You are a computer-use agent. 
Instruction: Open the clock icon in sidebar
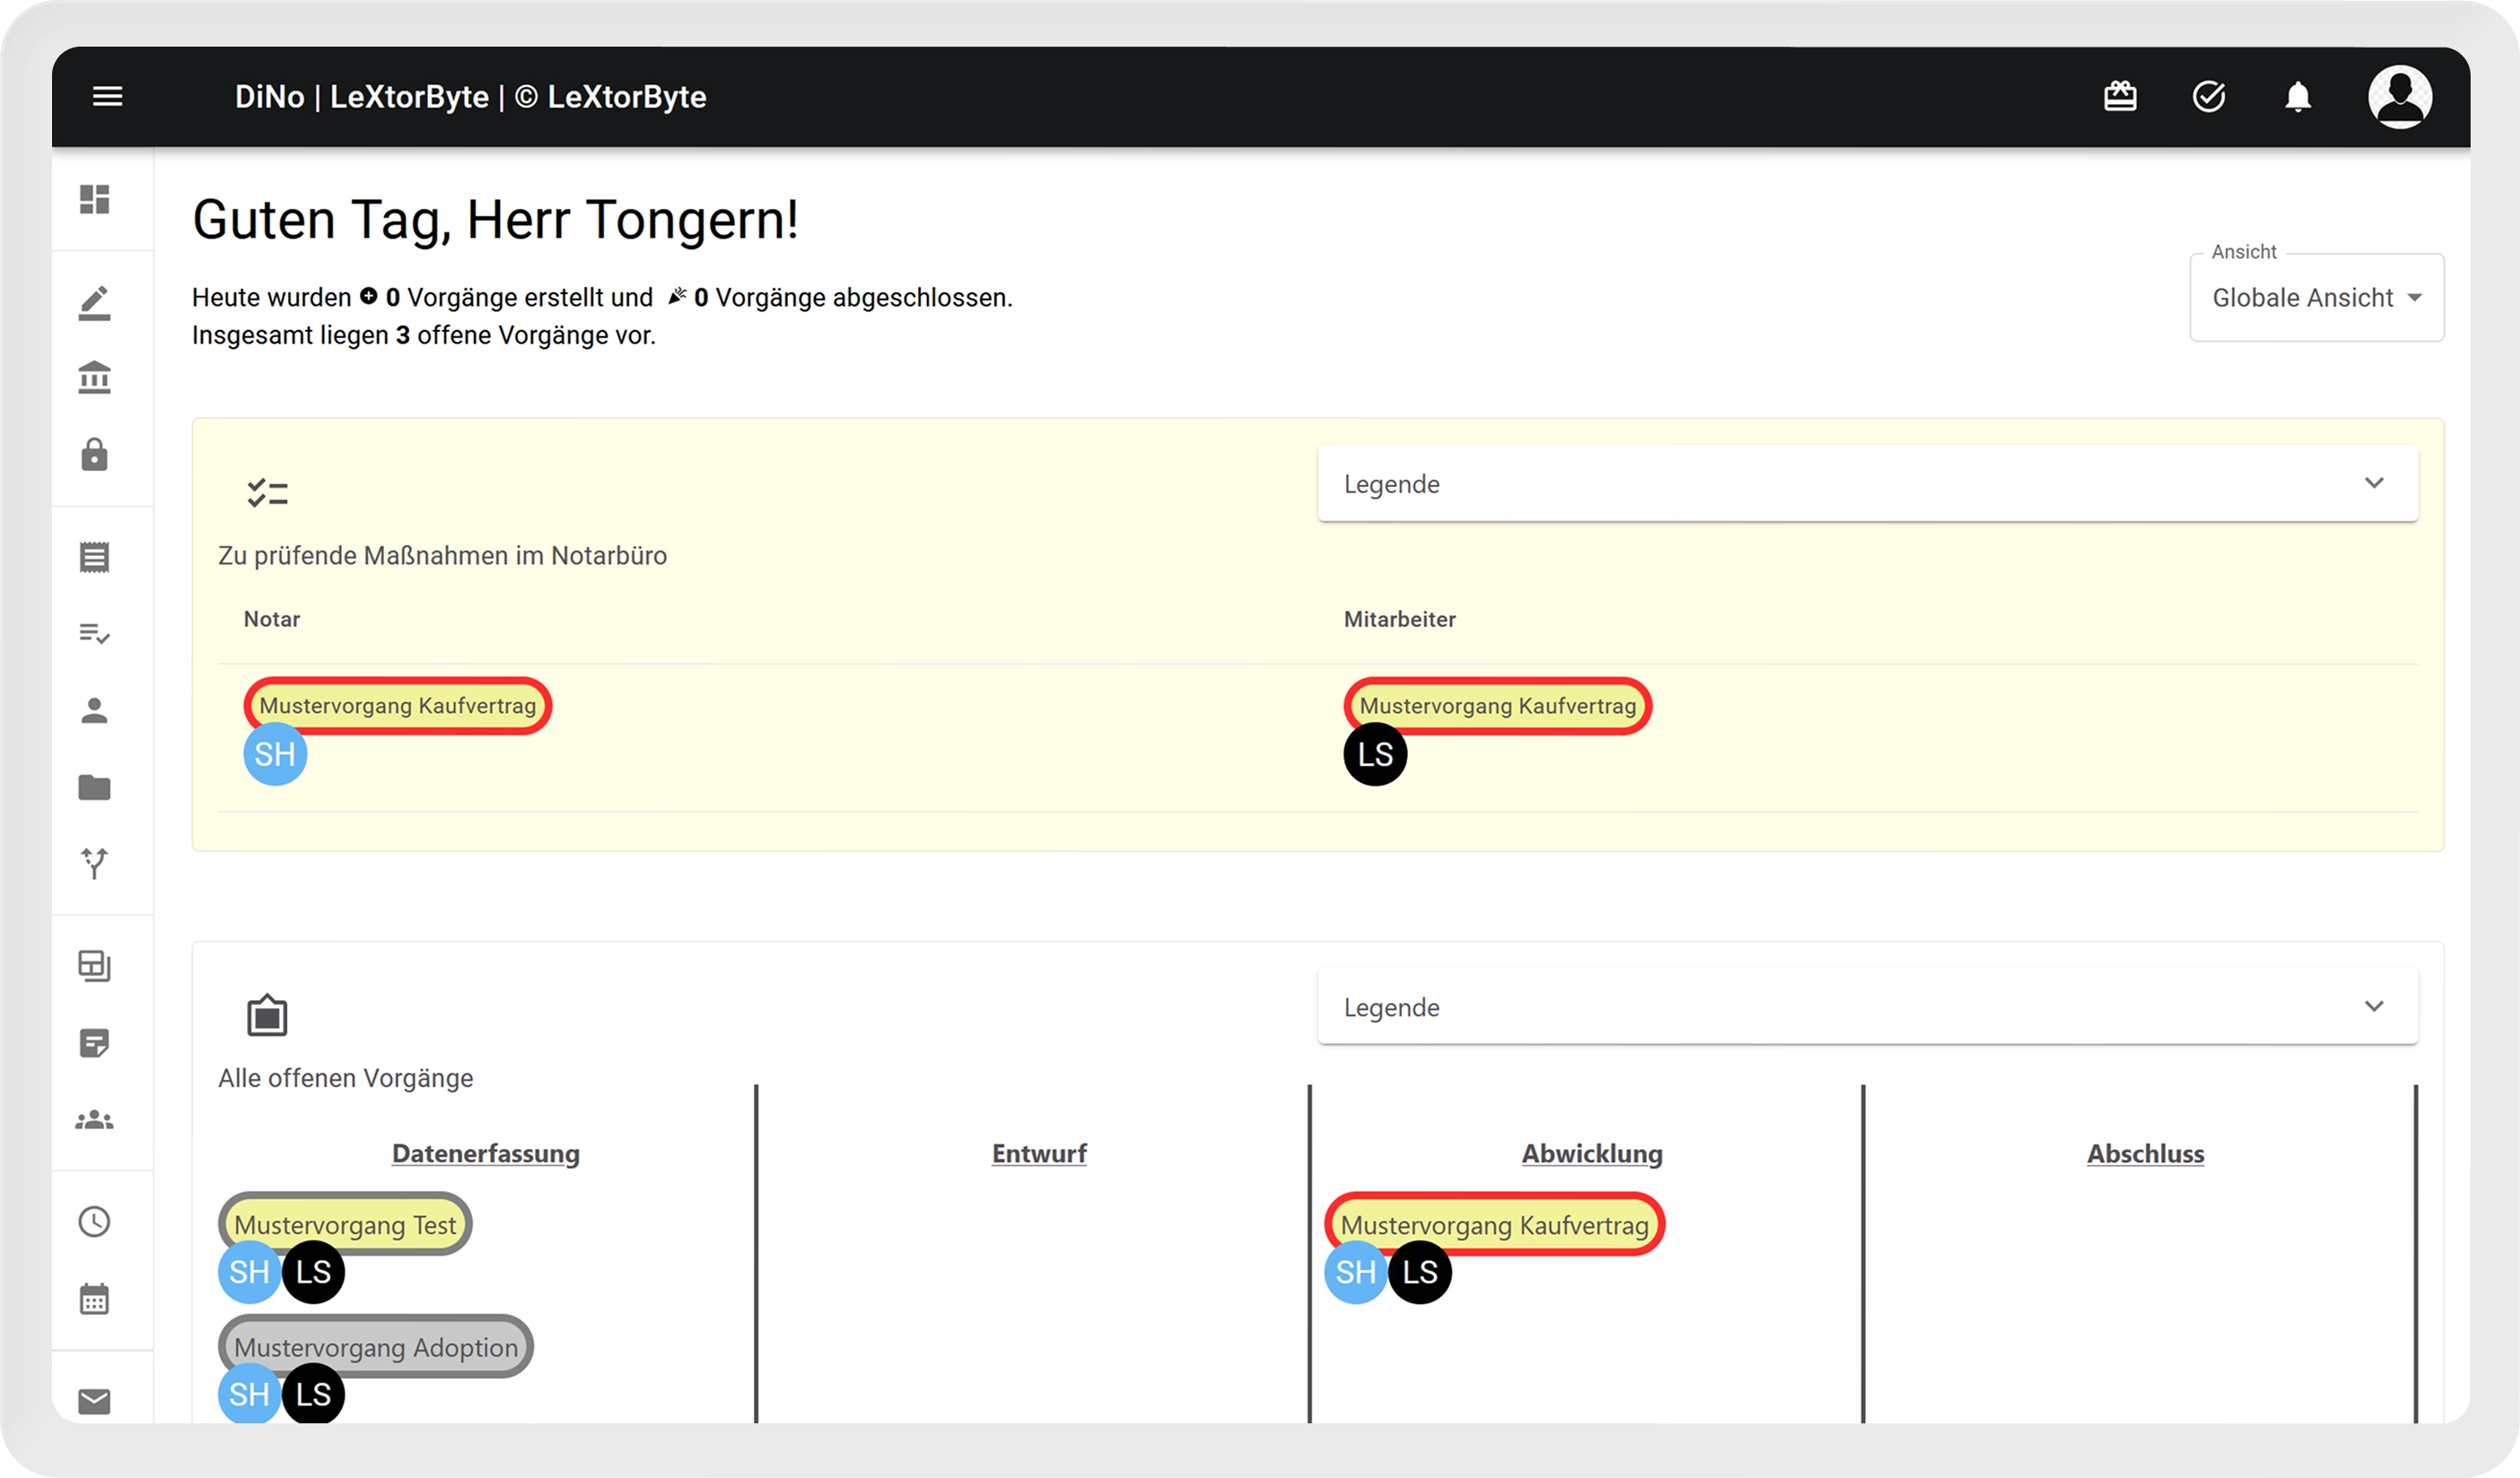(95, 1222)
